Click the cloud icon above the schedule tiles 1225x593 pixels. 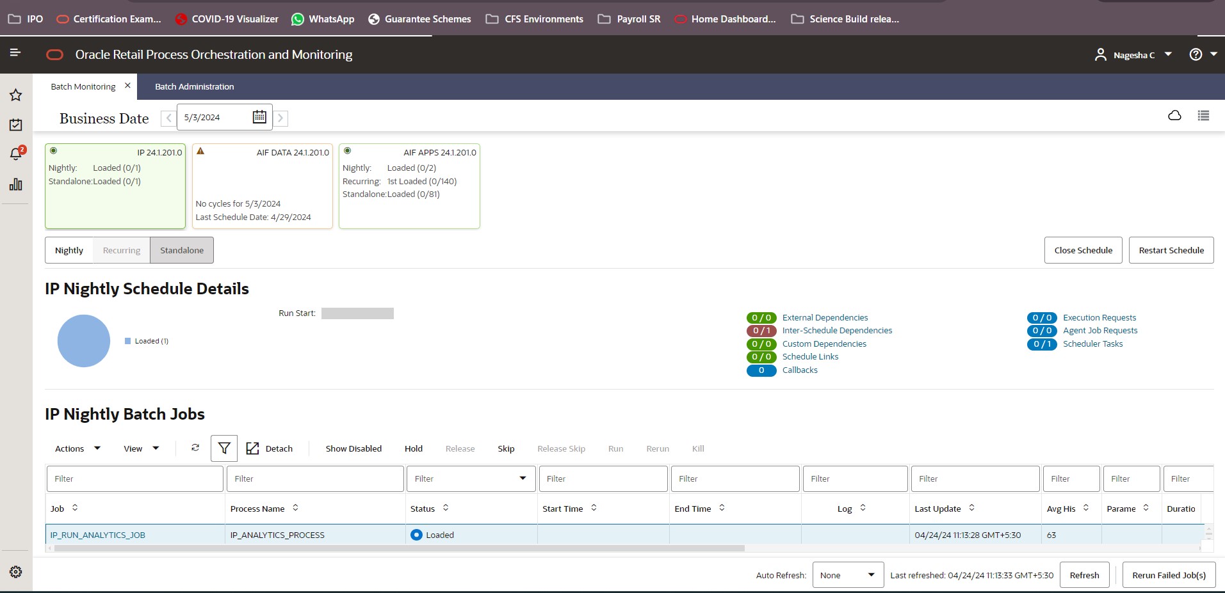(x=1174, y=116)
